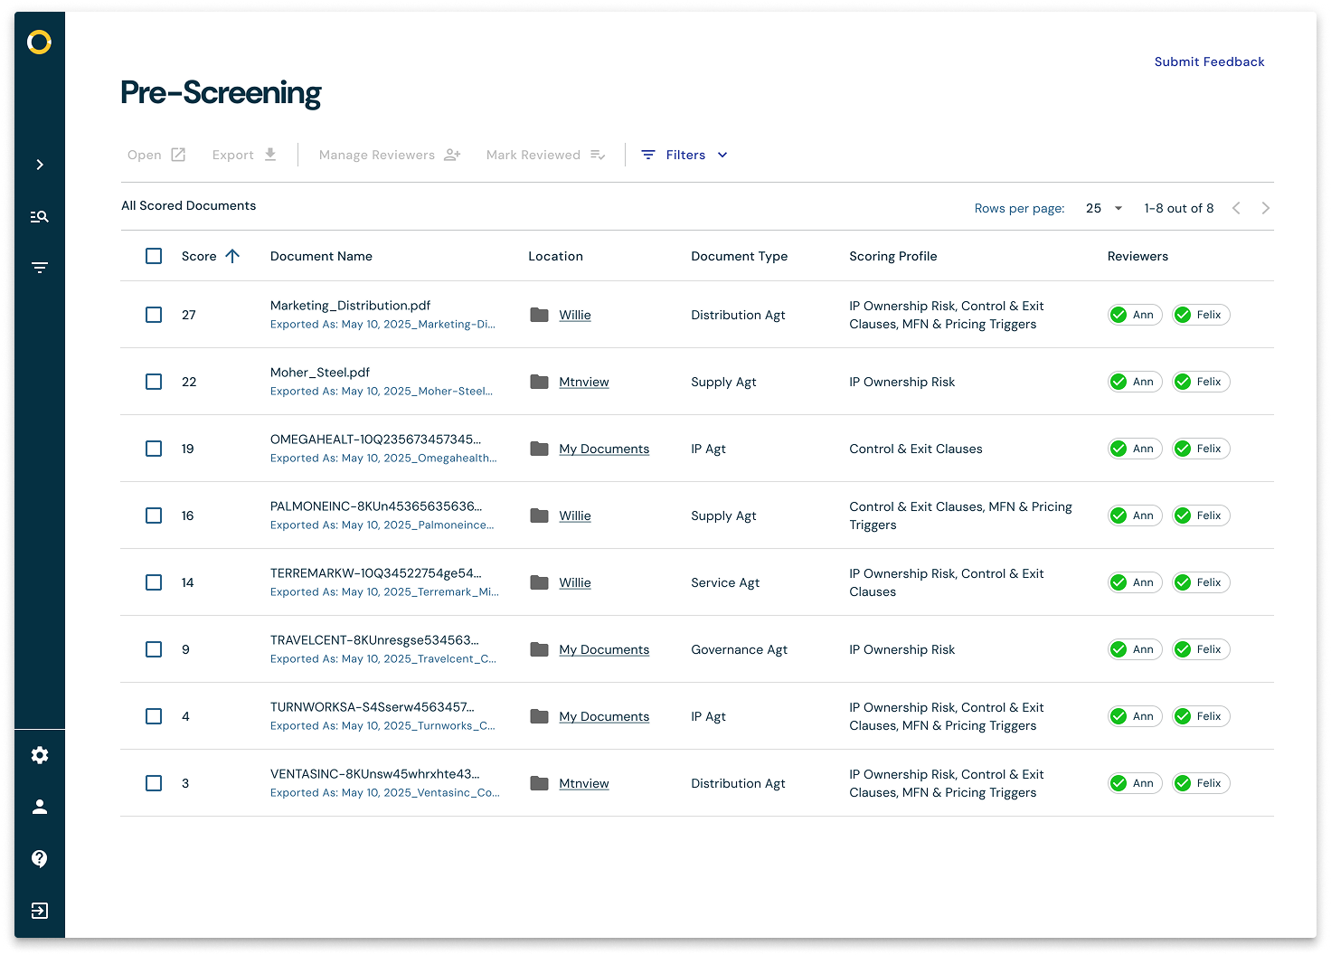Click the Submit Feedback link
Screen dimensions: 1331x955
click(x=1209, y=61)
